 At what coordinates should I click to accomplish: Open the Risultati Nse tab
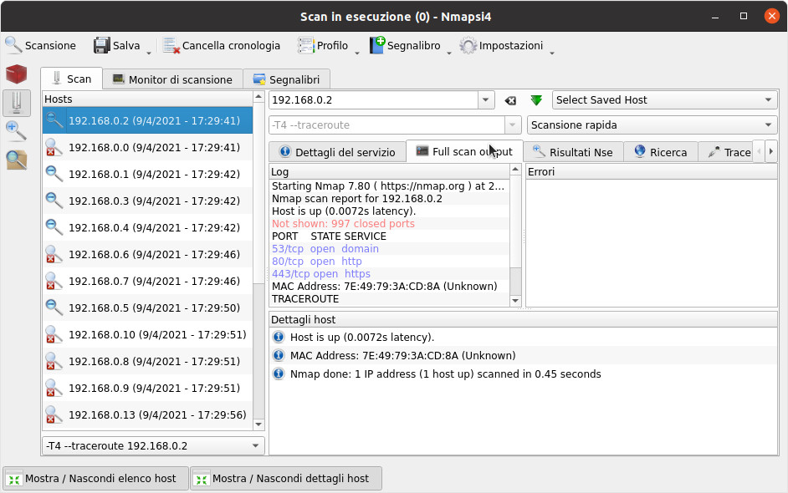tap(573, 152)
